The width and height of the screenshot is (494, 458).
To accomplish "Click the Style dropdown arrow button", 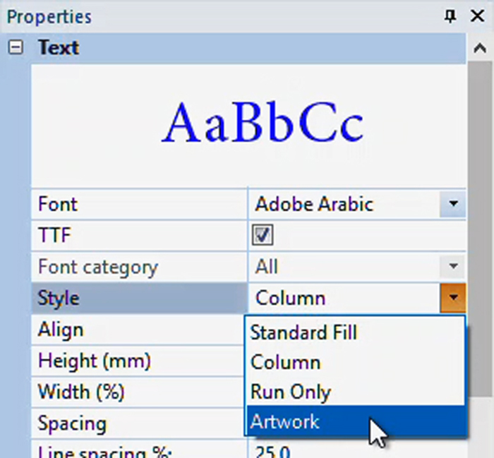I will tap(452, 298).
